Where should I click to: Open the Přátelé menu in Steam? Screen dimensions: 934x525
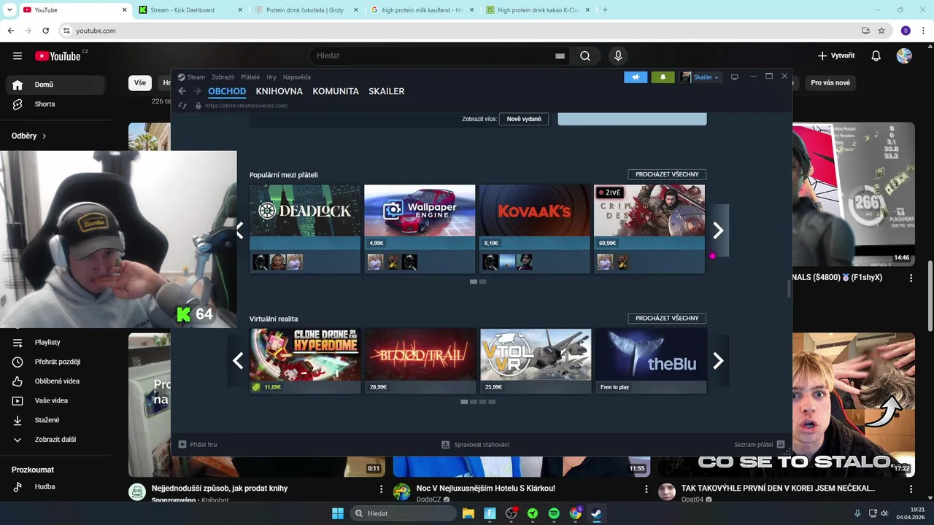[250, 77]
